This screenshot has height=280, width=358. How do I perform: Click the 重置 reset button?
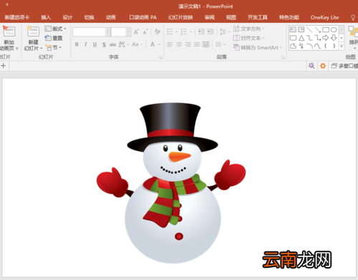click(54, 38)
